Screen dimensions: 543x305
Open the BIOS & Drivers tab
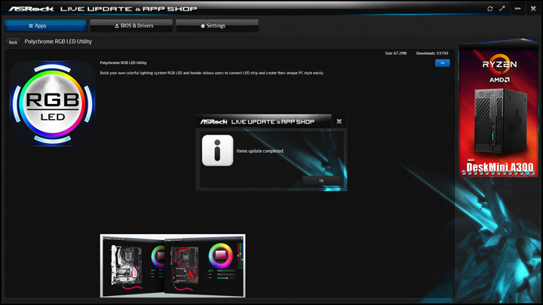(131, 26)
